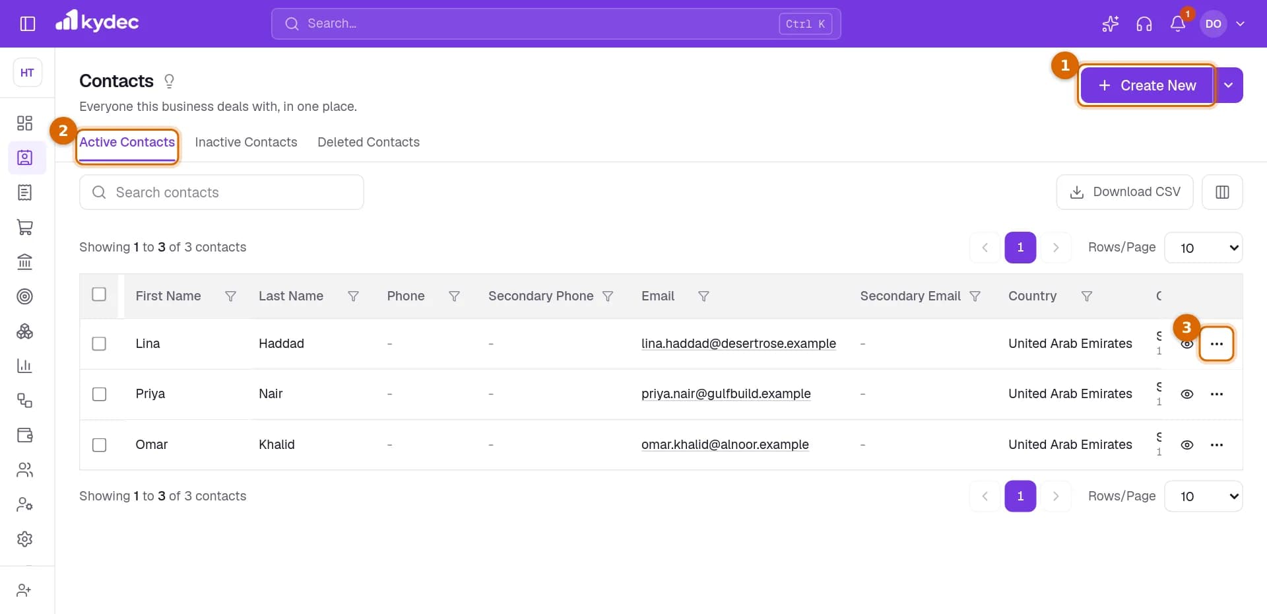Open the shopping cart icon in the sidebar
Screen dimensions: 1267x614
(x=25, y=227)
